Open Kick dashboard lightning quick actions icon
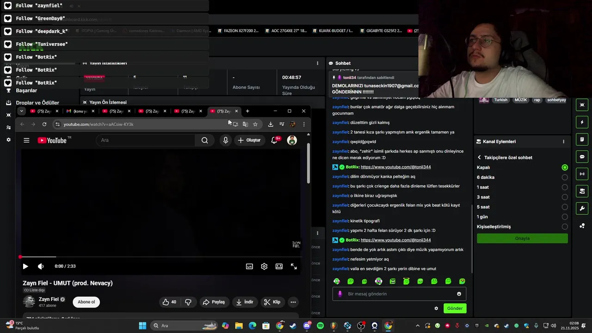The image size is (592, 333). click(582, 122)
